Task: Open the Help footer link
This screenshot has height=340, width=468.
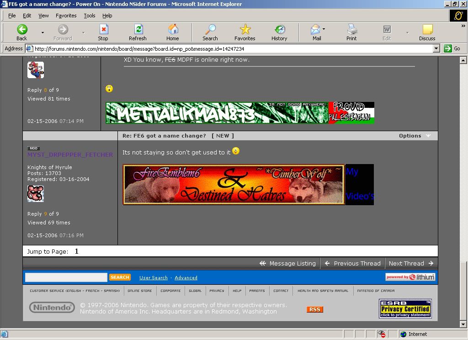Action: [237, 291]
